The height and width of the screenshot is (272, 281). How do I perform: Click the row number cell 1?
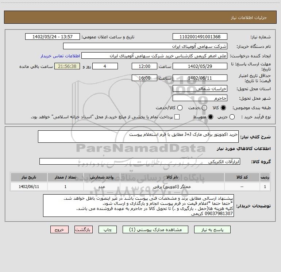(x=265, y=187)
